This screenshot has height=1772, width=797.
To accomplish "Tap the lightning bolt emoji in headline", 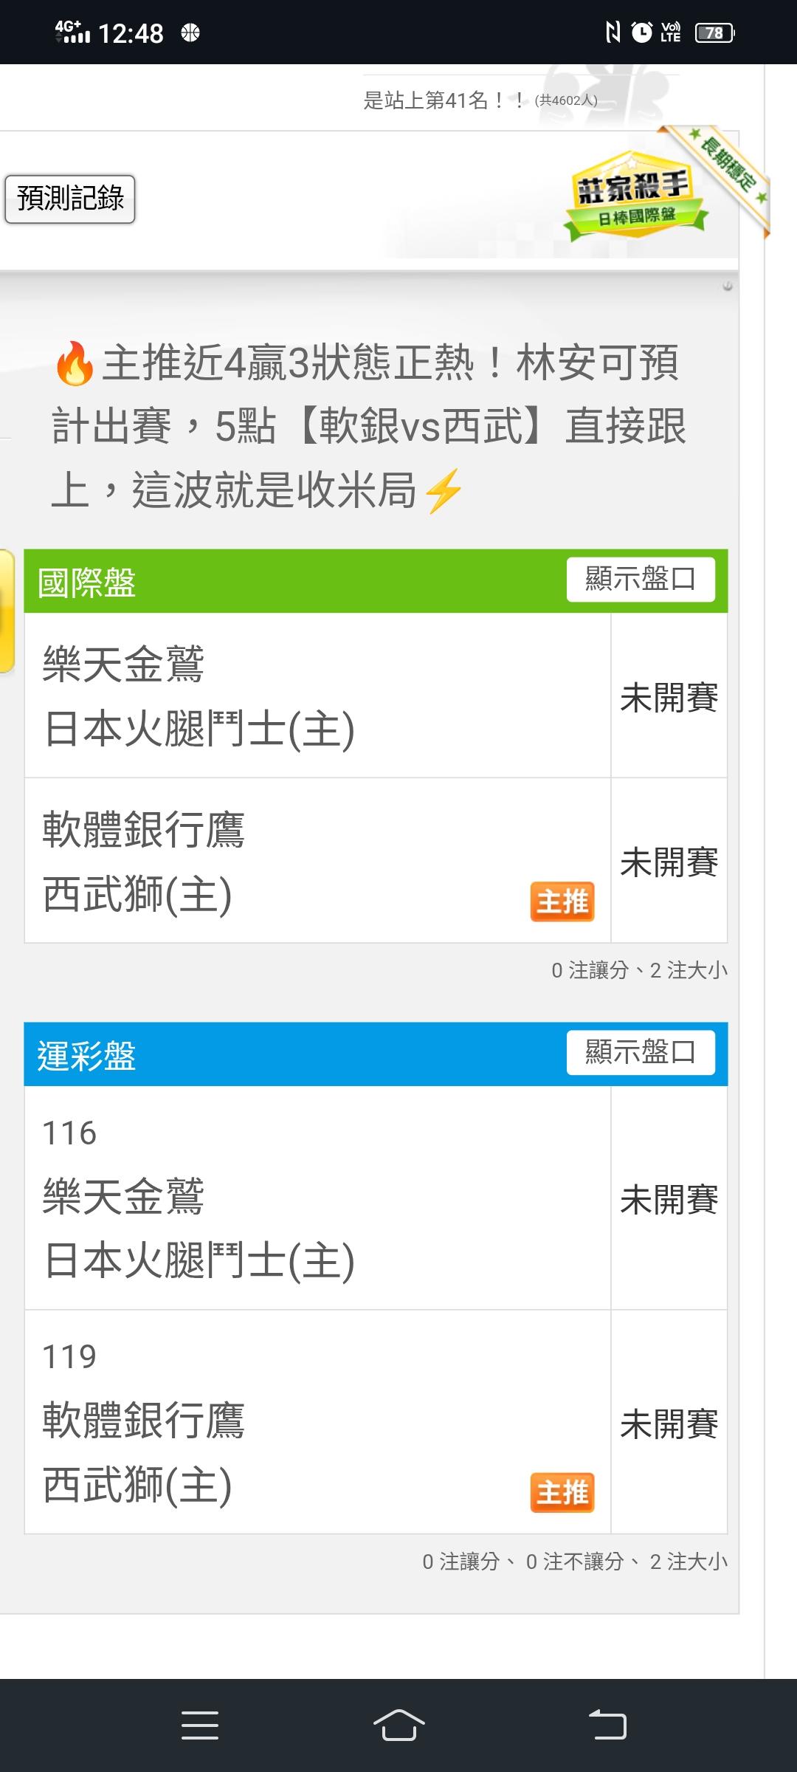I will 444,490.
